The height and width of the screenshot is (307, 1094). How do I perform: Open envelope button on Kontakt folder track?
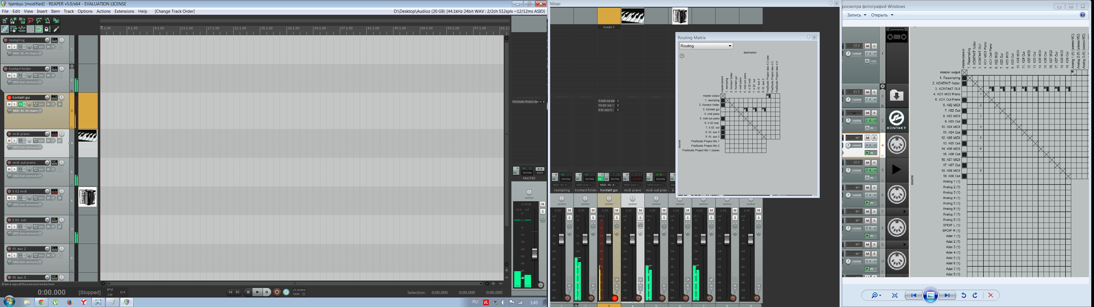tap(36, 76)
